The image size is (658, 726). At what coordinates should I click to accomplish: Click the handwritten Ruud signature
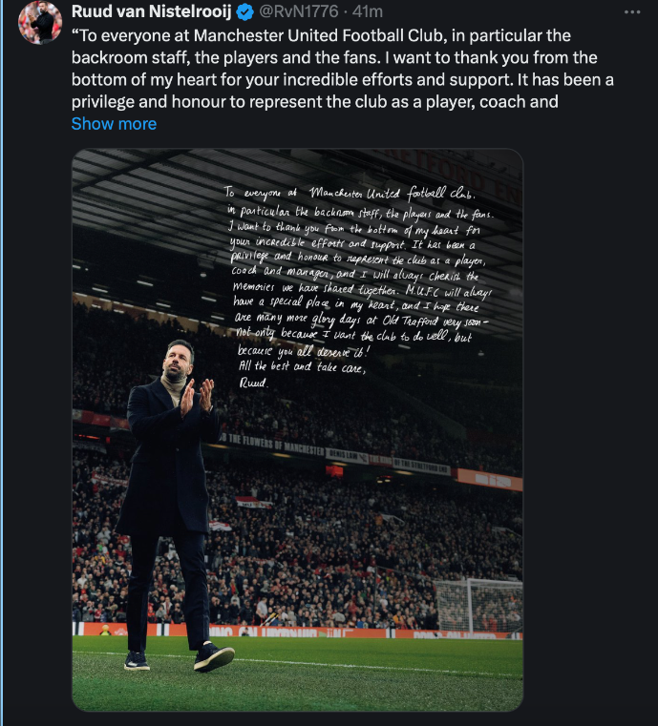click(x=253, y=382)
